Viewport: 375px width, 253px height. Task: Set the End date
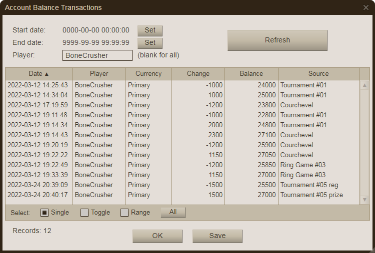point(150,43)
